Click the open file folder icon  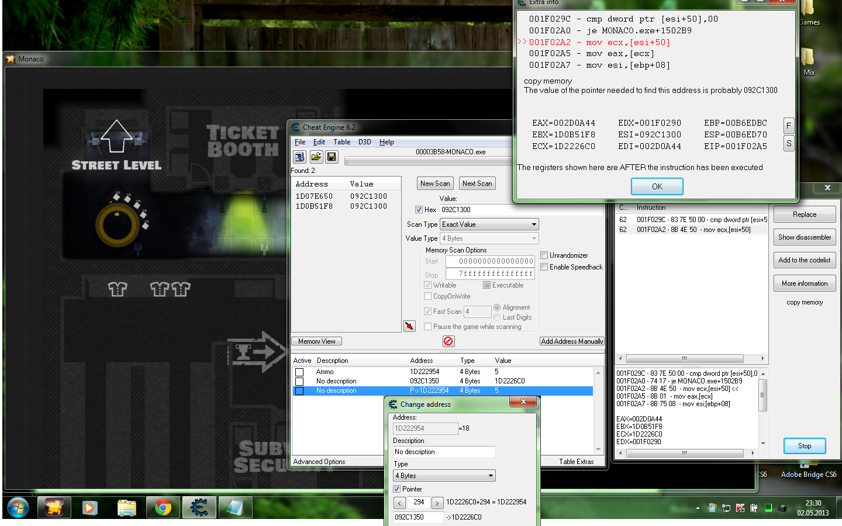(316, 157)
